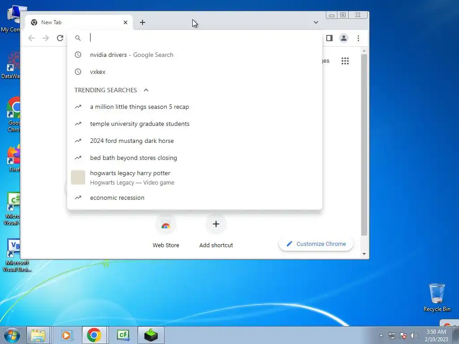This screenshot has width=459, height=344.
Task: Open the profile avatar icon
Action: (x=344, y=38)
